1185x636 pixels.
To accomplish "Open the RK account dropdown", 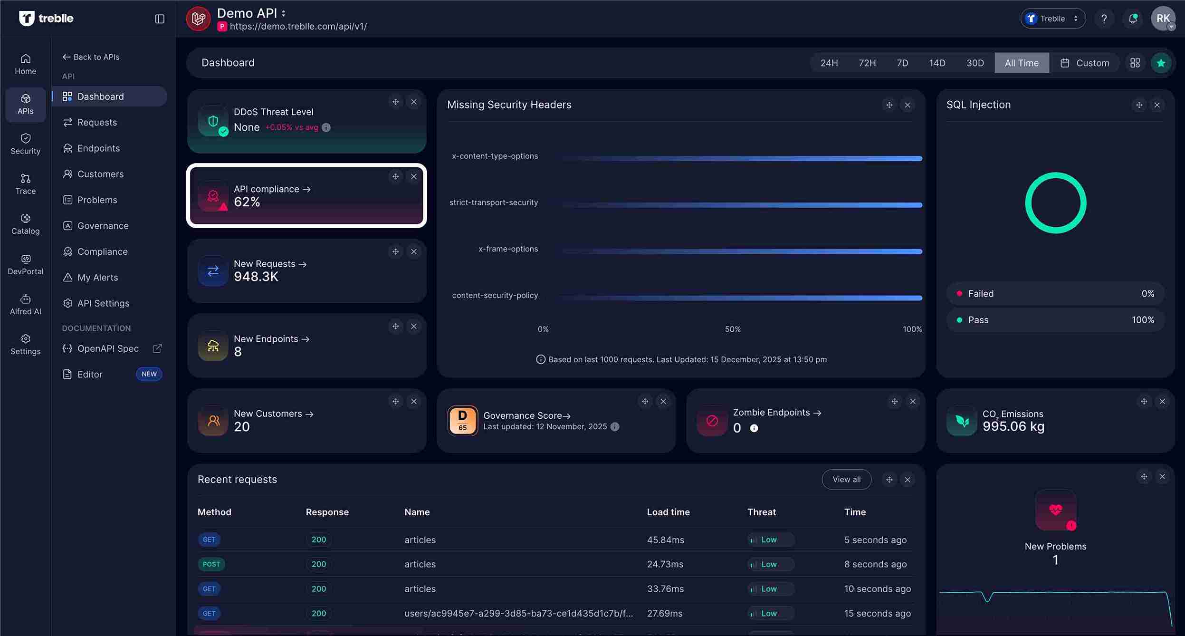I will (1164, 19).
